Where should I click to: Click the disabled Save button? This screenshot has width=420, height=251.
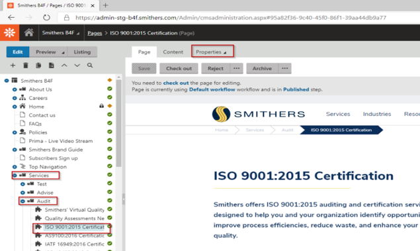(x=144, y=68)
